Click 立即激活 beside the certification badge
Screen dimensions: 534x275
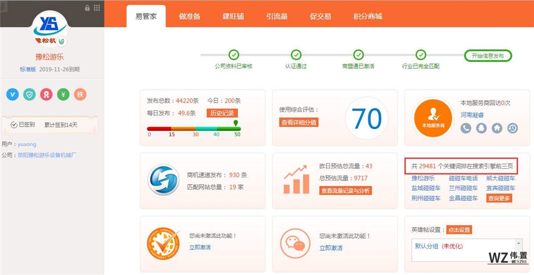point(200,247)
